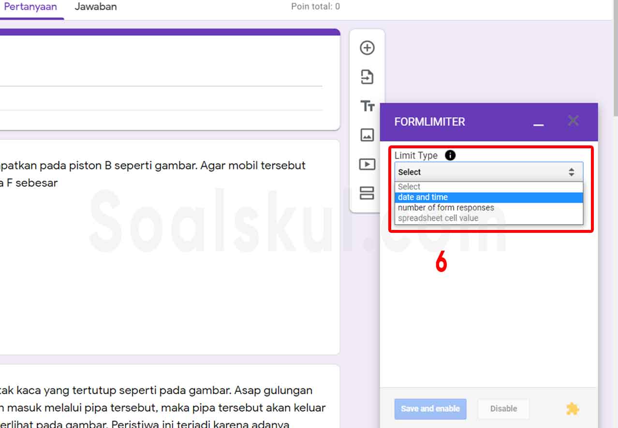Add a new section with the section icon
The image size is (618, 428).
pyautogui.click(x=367, y=193)
